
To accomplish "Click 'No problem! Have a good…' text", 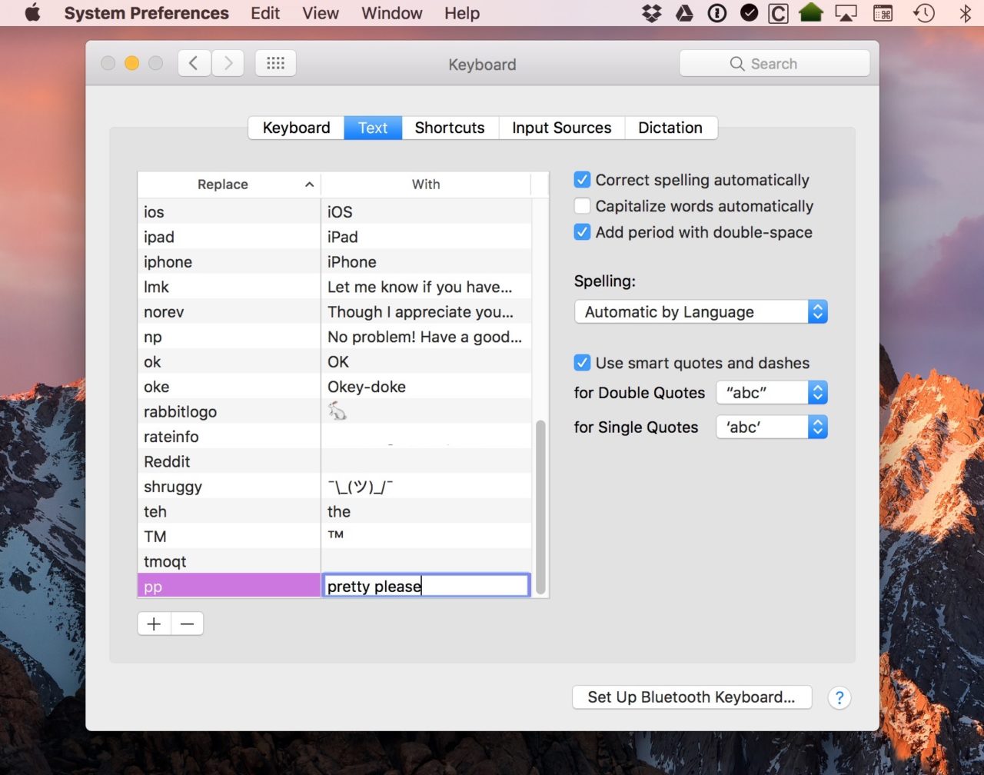I will click(424, 337).
